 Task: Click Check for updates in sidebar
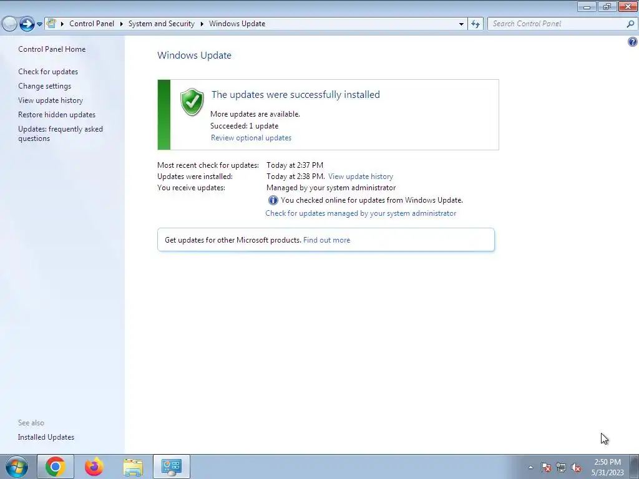point(48,72)
